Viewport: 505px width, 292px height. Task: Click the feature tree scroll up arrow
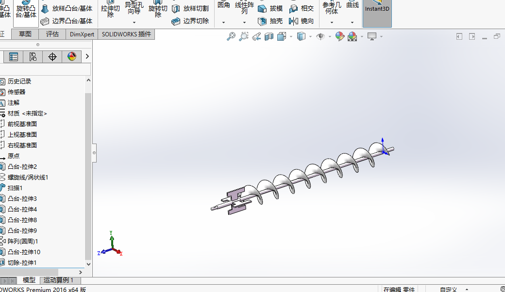88,80
